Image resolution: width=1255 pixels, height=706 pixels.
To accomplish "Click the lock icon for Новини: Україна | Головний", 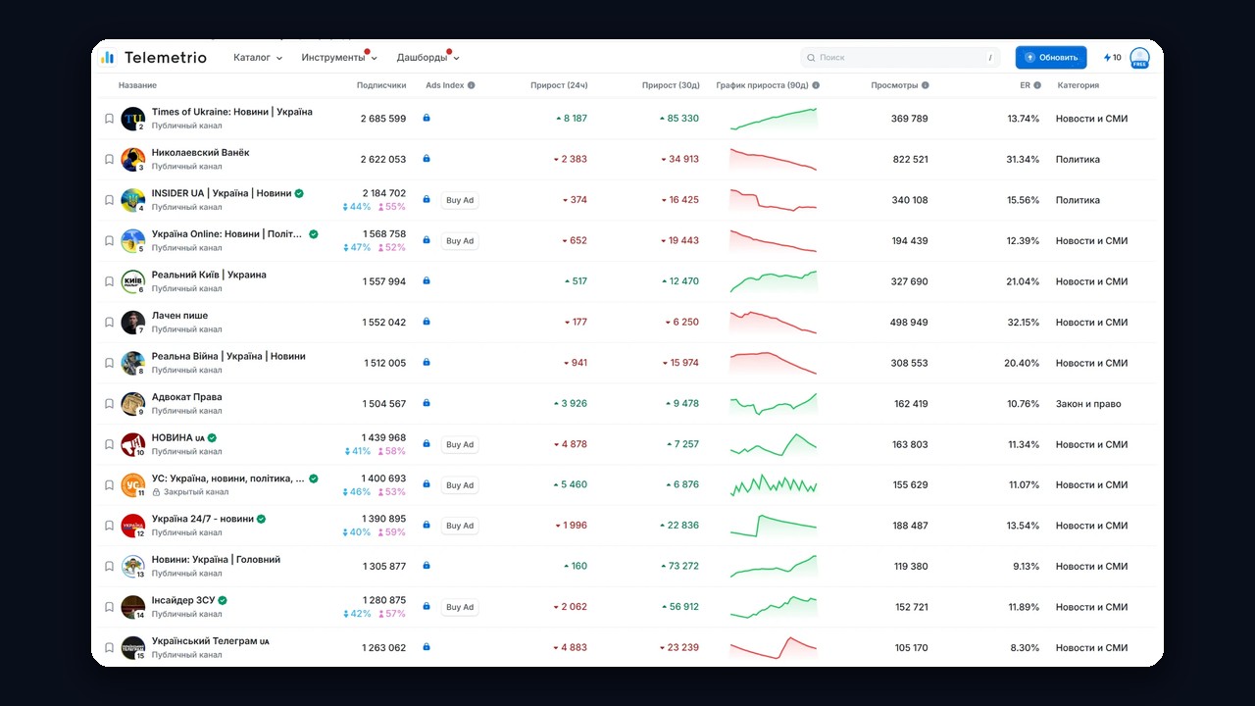I will click(427, 566).
